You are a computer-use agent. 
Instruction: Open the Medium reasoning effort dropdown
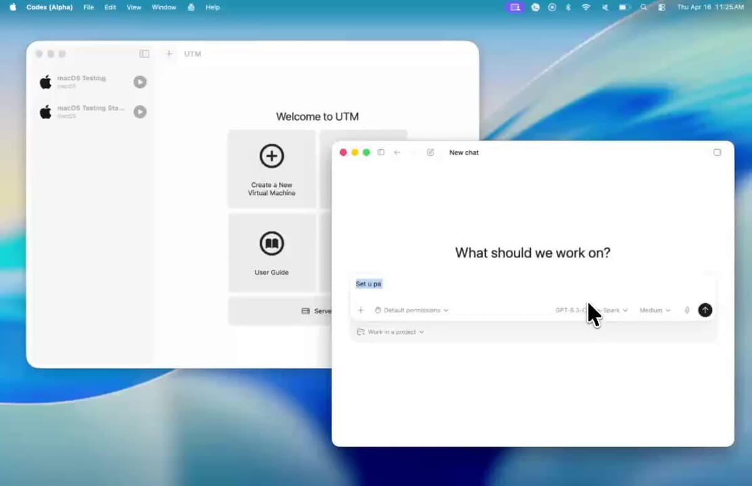coord(654,309)
